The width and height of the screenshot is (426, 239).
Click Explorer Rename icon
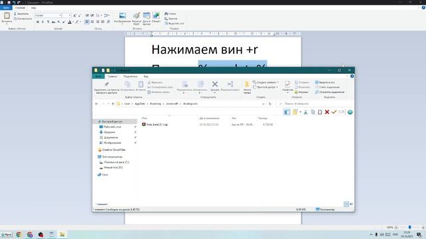[230, 84]
